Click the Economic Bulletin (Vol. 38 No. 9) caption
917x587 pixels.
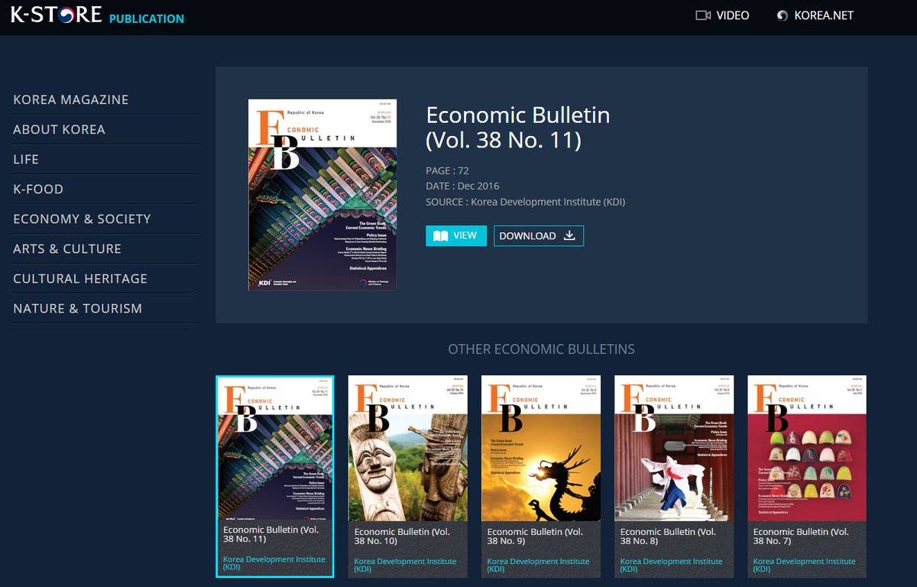pos(536,536)
